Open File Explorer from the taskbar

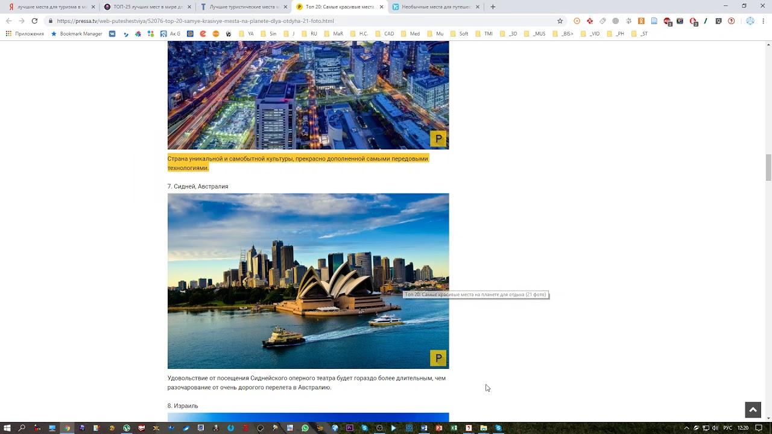tap(483, 428)
